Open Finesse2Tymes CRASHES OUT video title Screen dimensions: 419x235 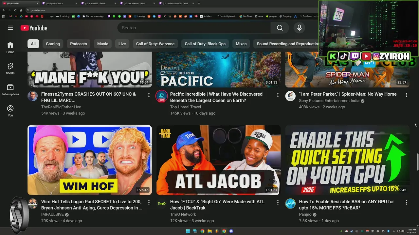(88, 97)
